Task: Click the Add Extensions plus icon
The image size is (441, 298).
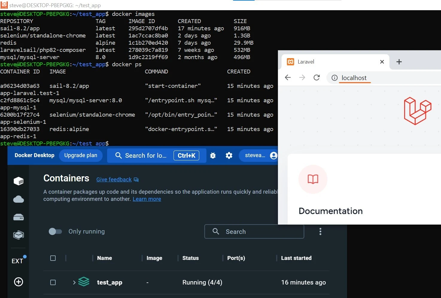Action: coord(18,282)
